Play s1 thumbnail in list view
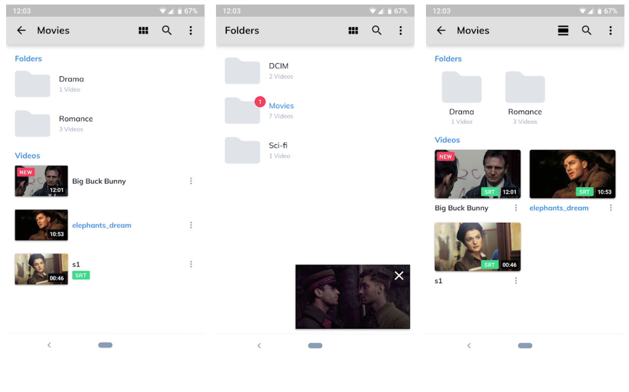Viewport: 629px width, 392px height. point(41,269)
